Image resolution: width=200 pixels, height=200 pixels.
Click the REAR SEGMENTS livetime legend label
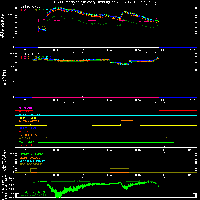(x=33, y=195)
